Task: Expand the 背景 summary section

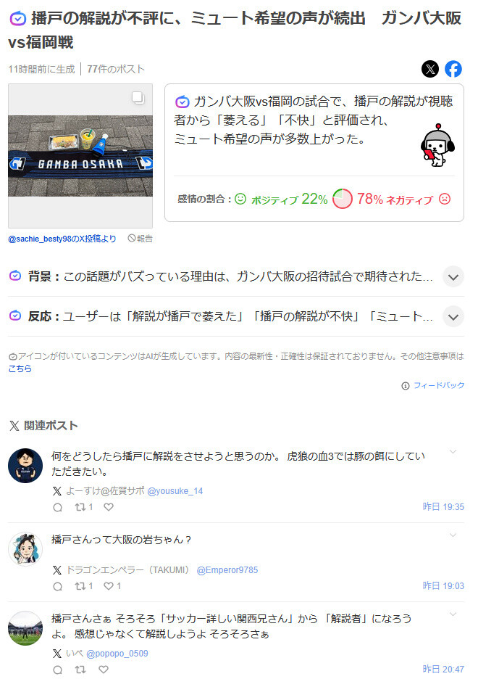Action: (453, 277)
